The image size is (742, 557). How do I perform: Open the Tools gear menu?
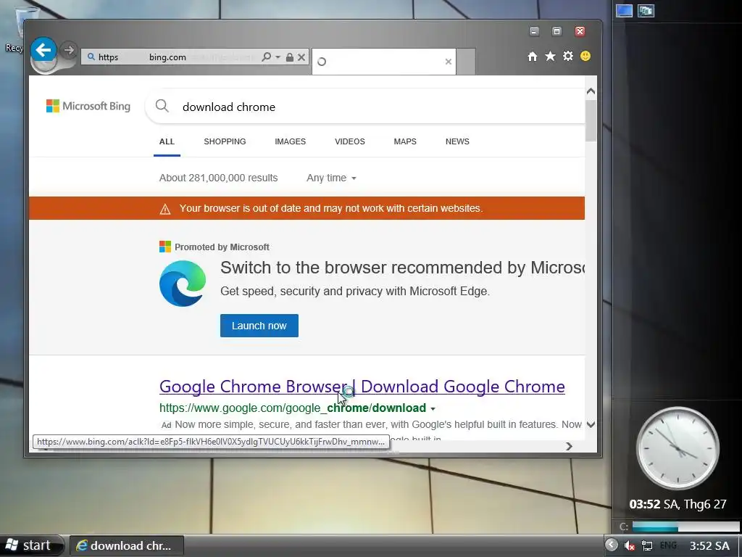[568, 57]
